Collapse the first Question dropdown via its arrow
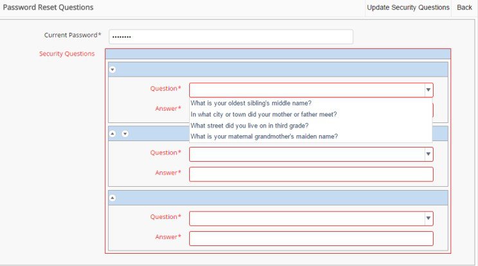478x266 pixels. 428,90
